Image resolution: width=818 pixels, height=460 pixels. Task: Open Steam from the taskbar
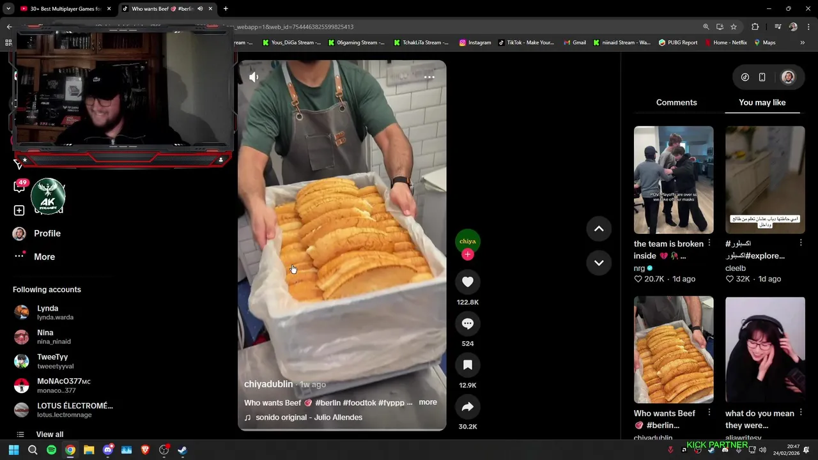pyautogui.click(x=182, y=450)
